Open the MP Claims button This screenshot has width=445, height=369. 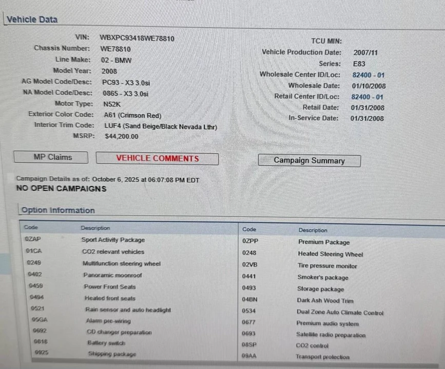click(x=51, y=157)
